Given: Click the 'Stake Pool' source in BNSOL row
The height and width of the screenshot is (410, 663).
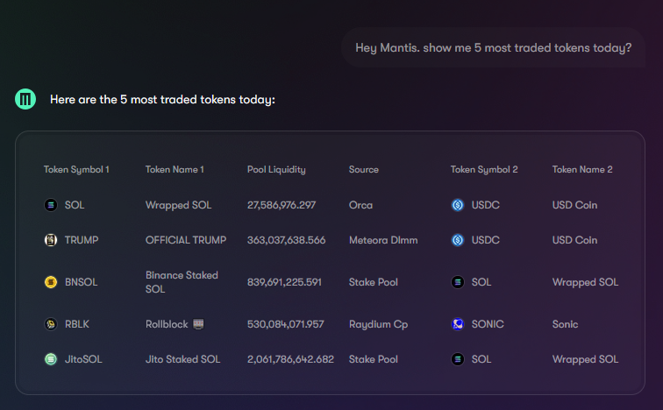Looking at the screenshot, I should point(374,282).
